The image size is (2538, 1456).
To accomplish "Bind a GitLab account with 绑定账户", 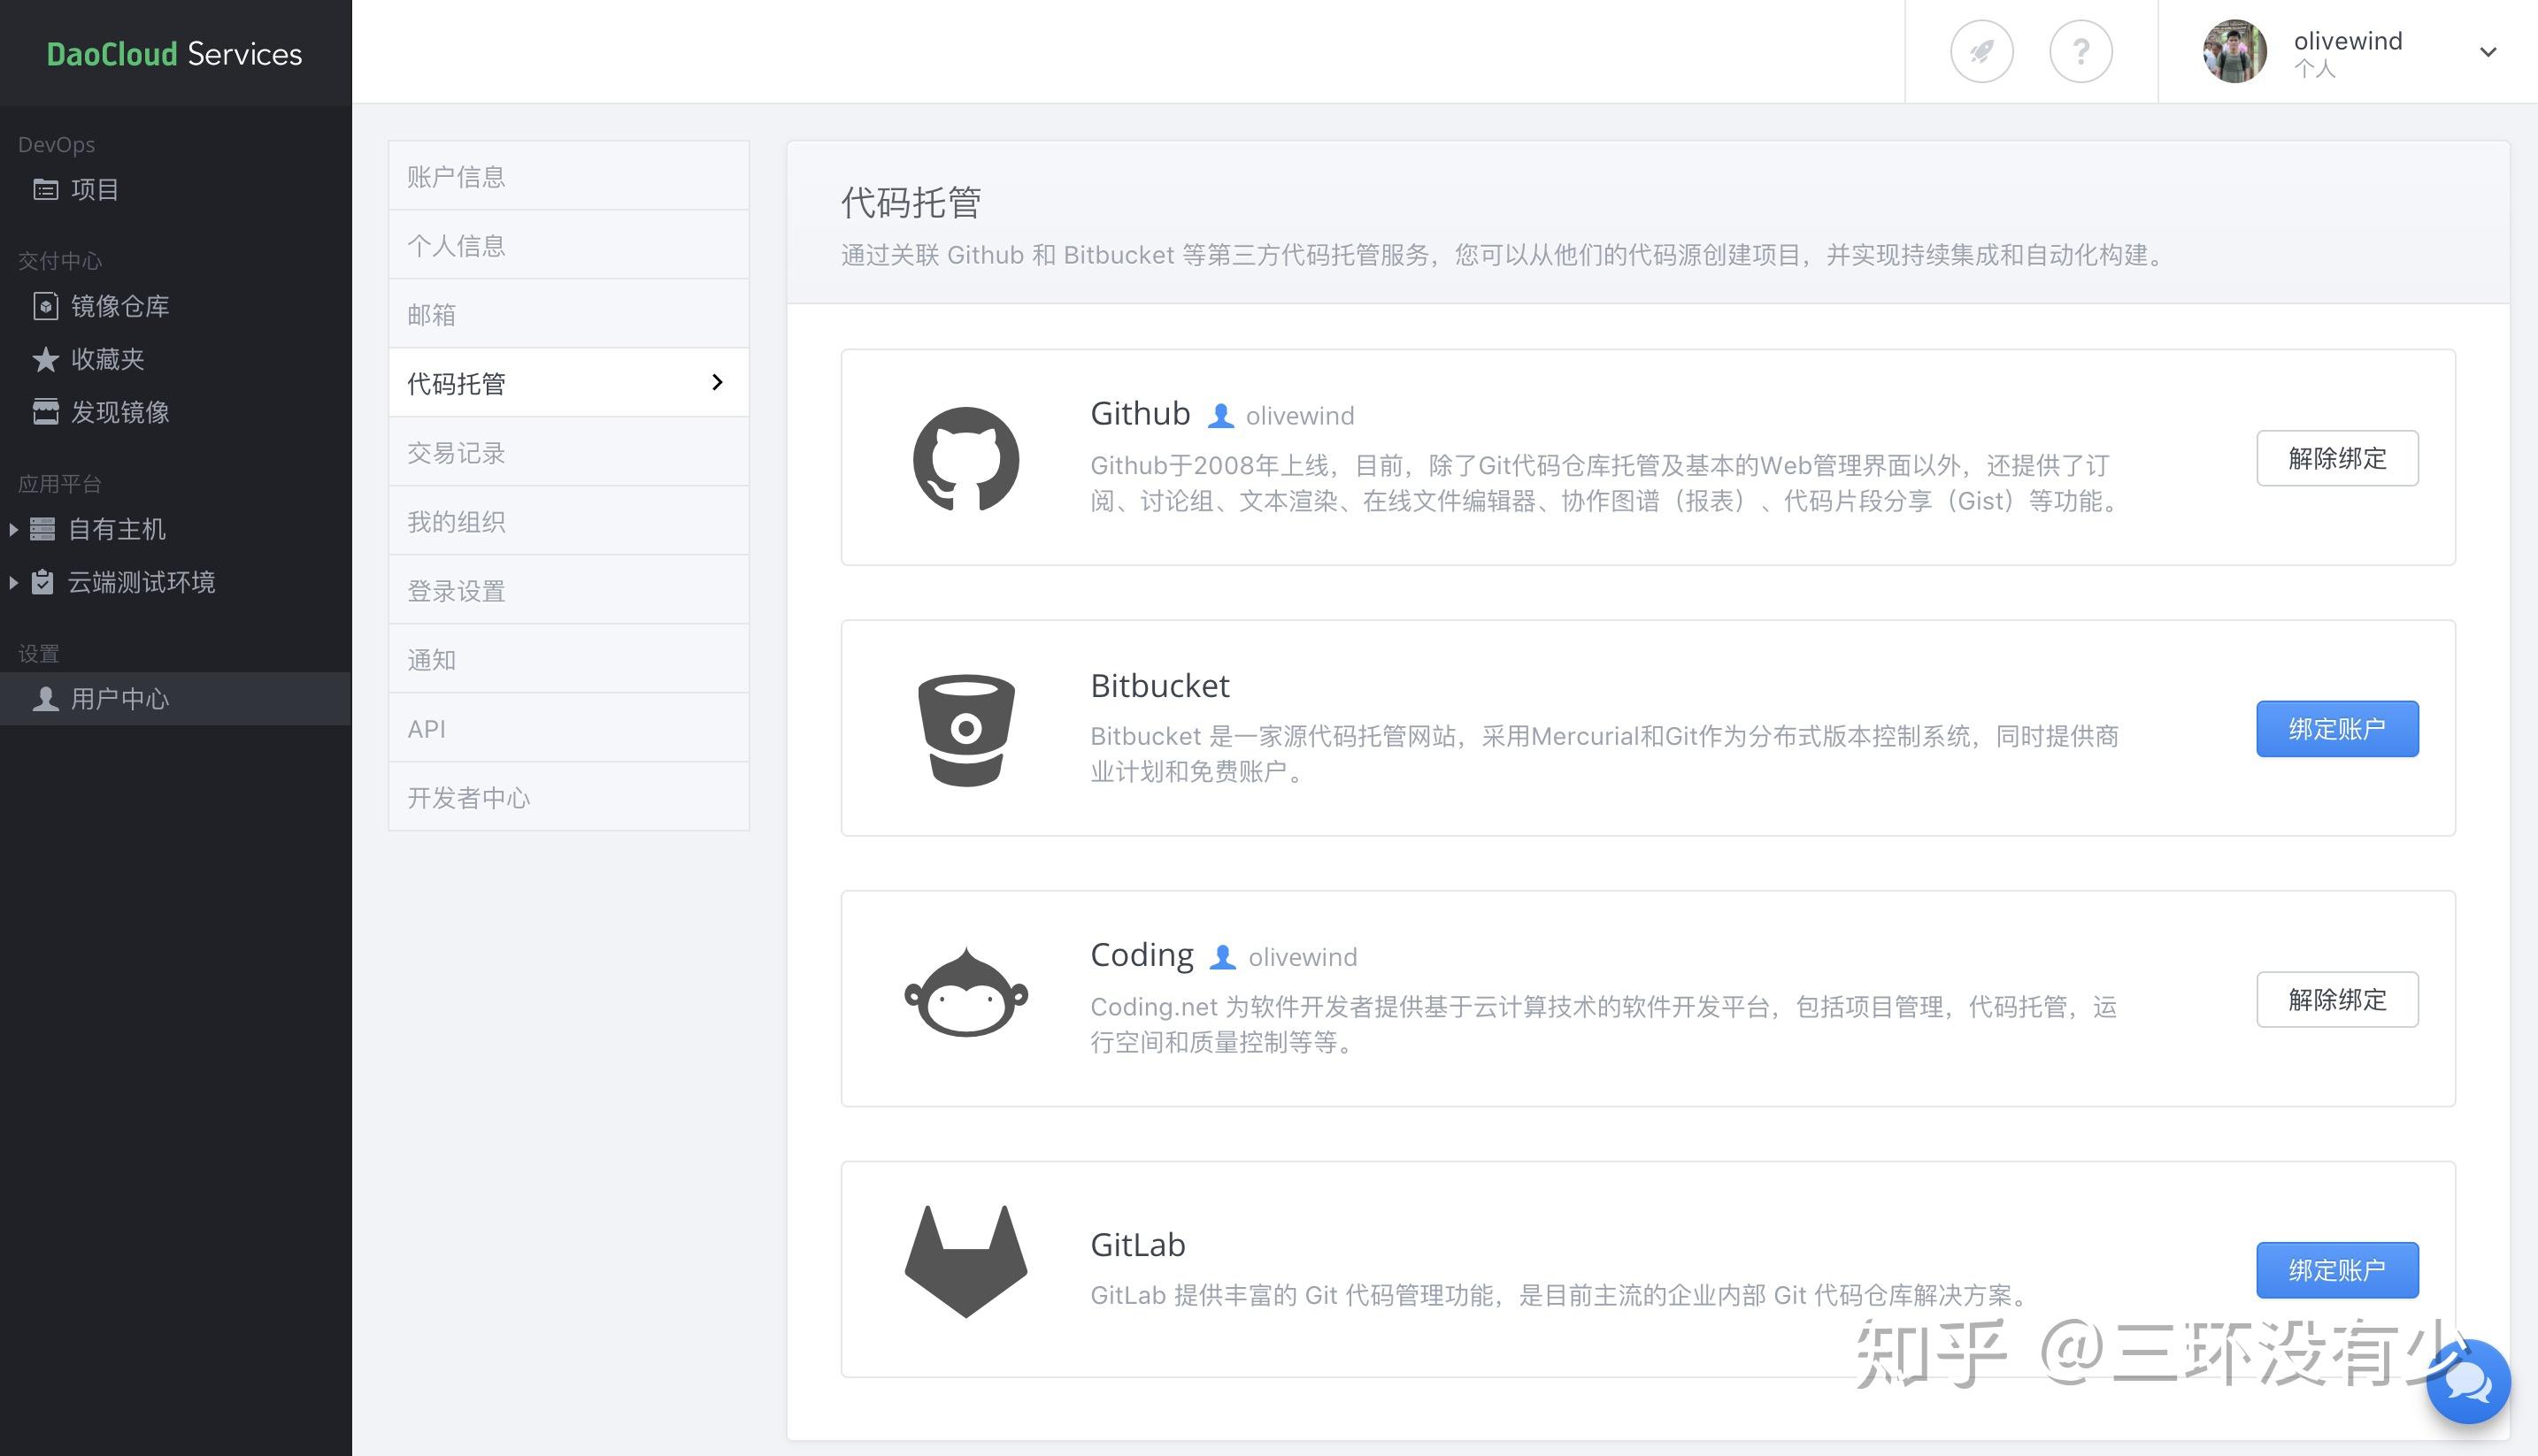I will pos(2336,1270).
